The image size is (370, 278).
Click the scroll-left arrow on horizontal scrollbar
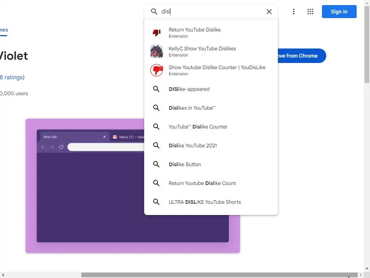pyautogui.click(x=3, y=275)
